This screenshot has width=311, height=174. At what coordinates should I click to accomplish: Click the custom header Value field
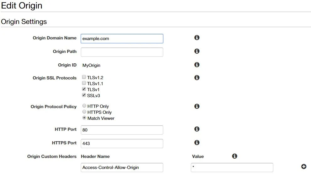(x=232, y=167)
